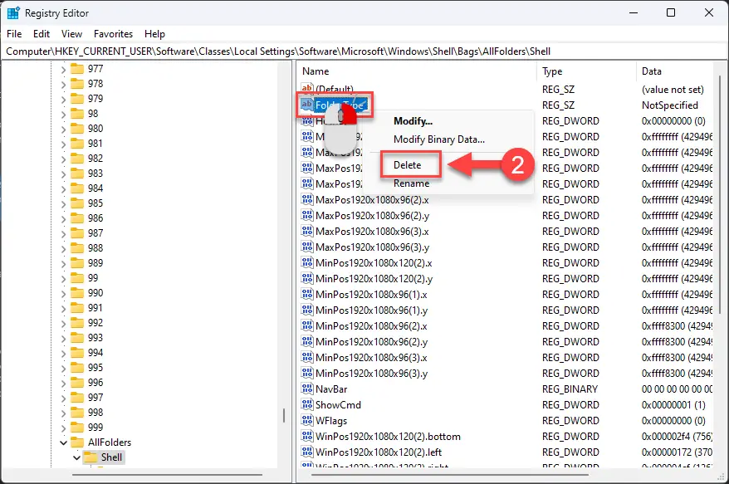Click the (Default) string value icon
Image resolution: width=729 pixels, height=484 pixels.
pyautogui.click(x=307, y=88)
